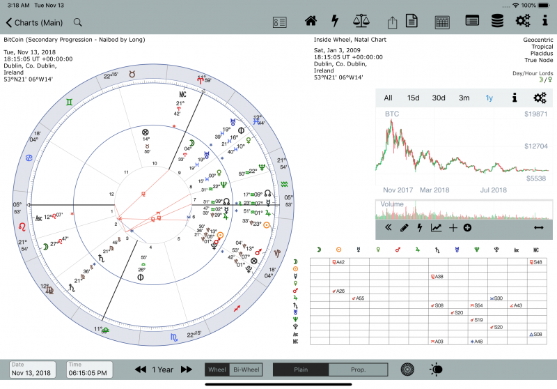This screenshot has height=389, width=557.
Task: Open the 1 Year step interval selector
Action: coord(163,369)
